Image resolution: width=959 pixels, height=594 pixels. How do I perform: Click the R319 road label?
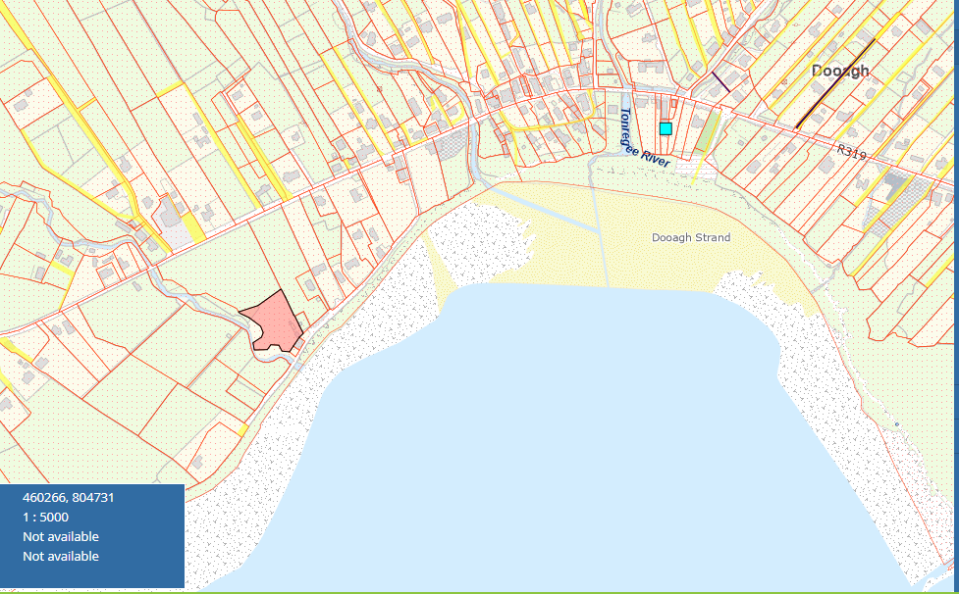pos(853,153)
